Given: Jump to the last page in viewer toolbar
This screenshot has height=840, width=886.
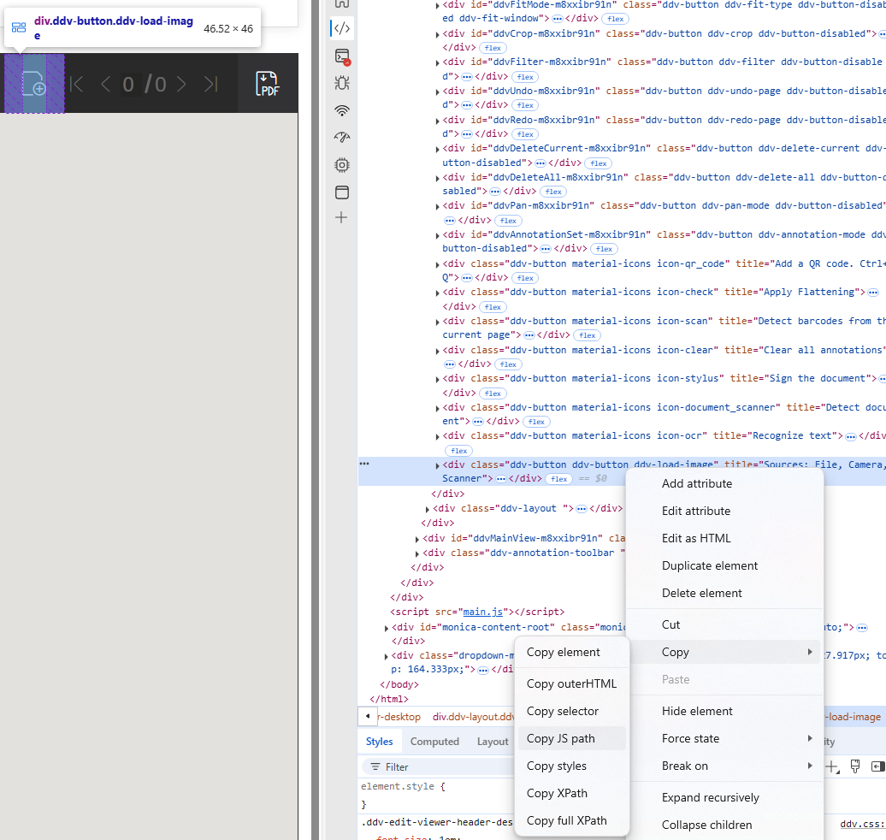Looking at the screenshot, I should tap(210, 84).
